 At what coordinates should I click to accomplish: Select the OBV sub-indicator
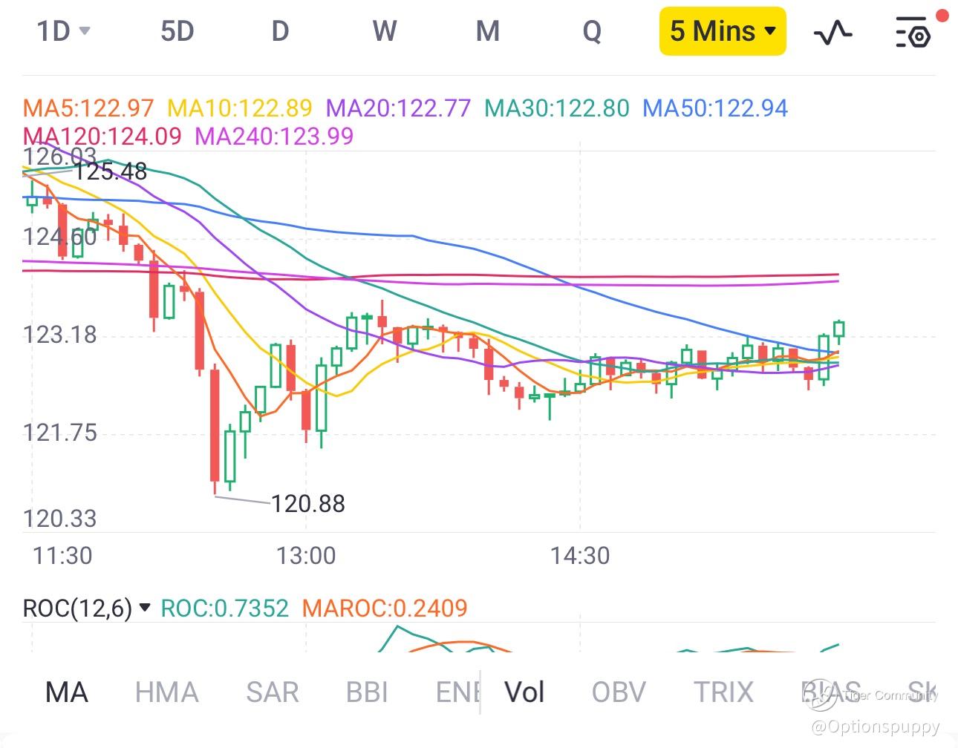619,692
